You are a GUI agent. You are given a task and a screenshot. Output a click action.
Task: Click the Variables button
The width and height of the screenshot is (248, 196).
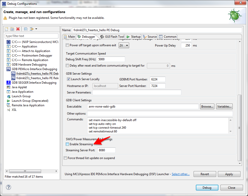click(x=224, y=107)
